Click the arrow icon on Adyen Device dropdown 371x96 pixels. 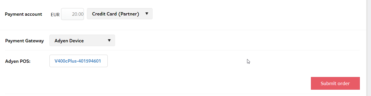pyautogui.click(x=109, y=41)
